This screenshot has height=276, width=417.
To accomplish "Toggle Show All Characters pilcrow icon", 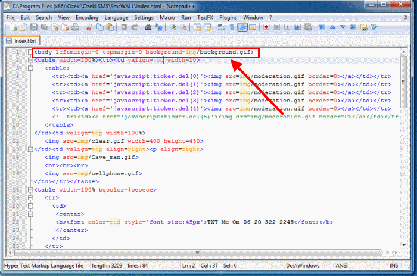I will (x=232, y=27).
